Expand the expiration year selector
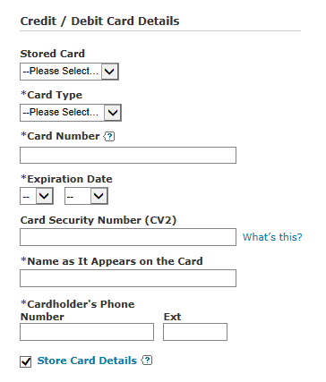Screen dimensions: 326x382 click(x=86, y=196)
